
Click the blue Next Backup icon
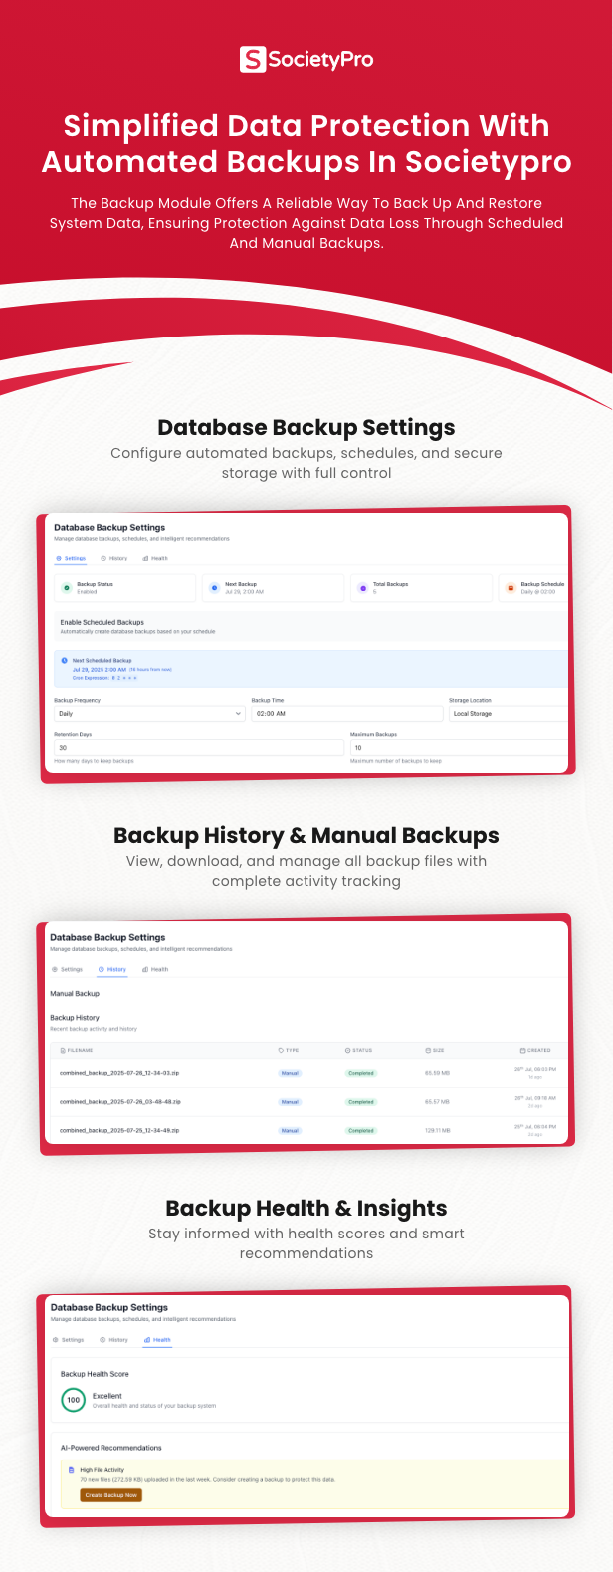(x=214, y=588)
